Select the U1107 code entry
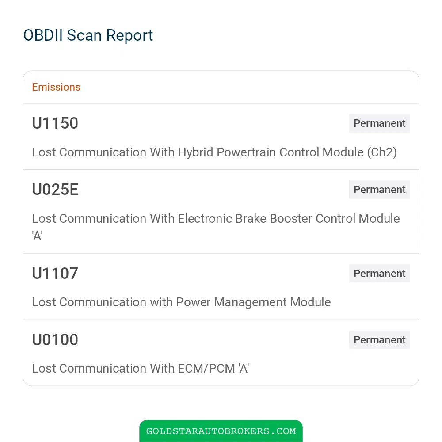The width and height of the screenshot is (442, 442). point(55,274)
